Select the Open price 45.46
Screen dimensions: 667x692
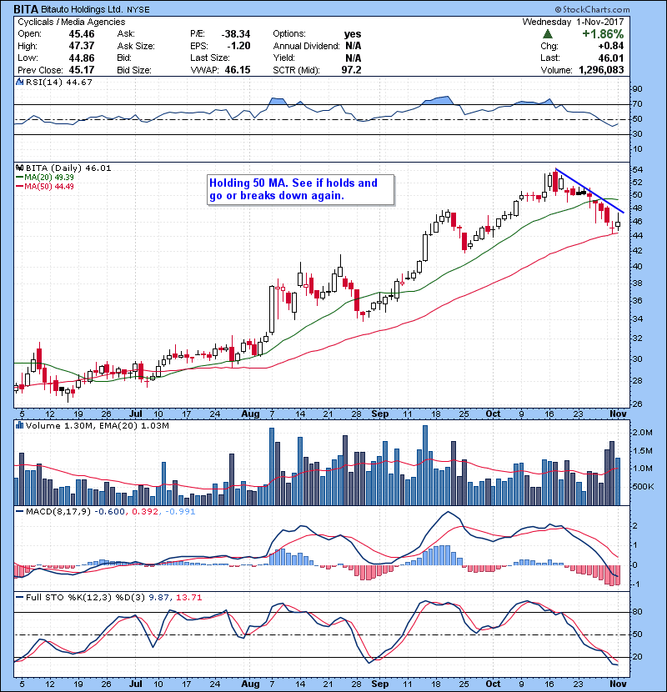click(82, 34)
